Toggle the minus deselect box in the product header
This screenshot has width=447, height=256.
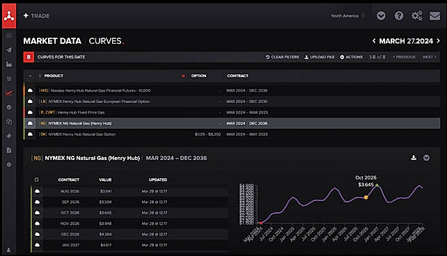[30, 76]
